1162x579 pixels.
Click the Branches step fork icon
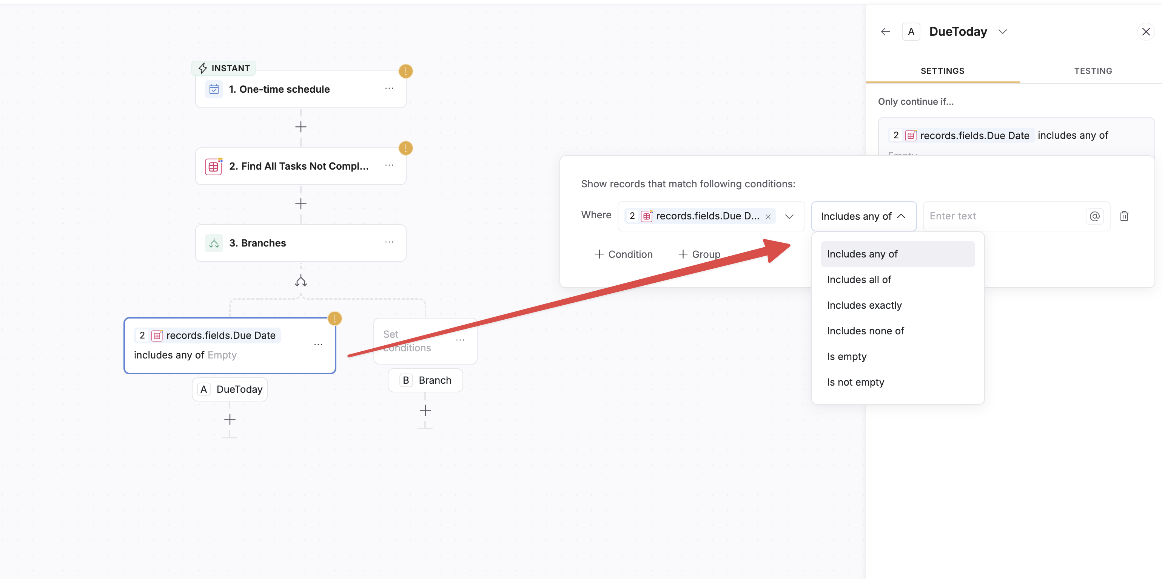click(214, 243)
